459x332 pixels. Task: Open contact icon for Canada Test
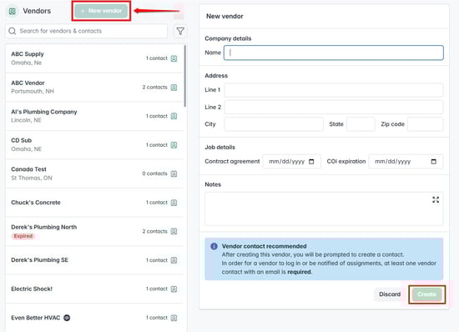pos(174,174)
